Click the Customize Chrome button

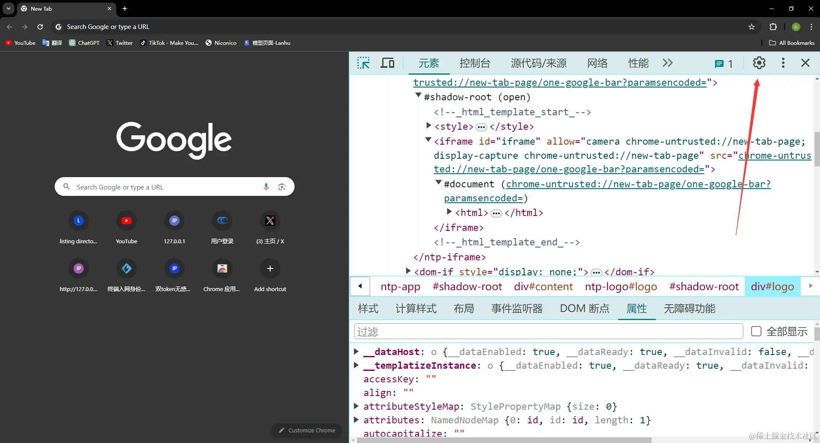tap(307, 430)
